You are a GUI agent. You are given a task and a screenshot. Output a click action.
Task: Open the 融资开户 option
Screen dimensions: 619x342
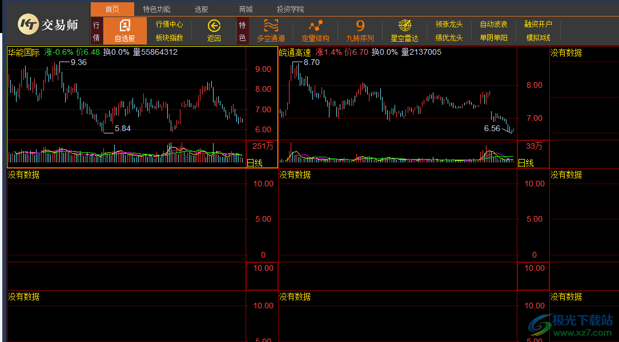point(538,25)
